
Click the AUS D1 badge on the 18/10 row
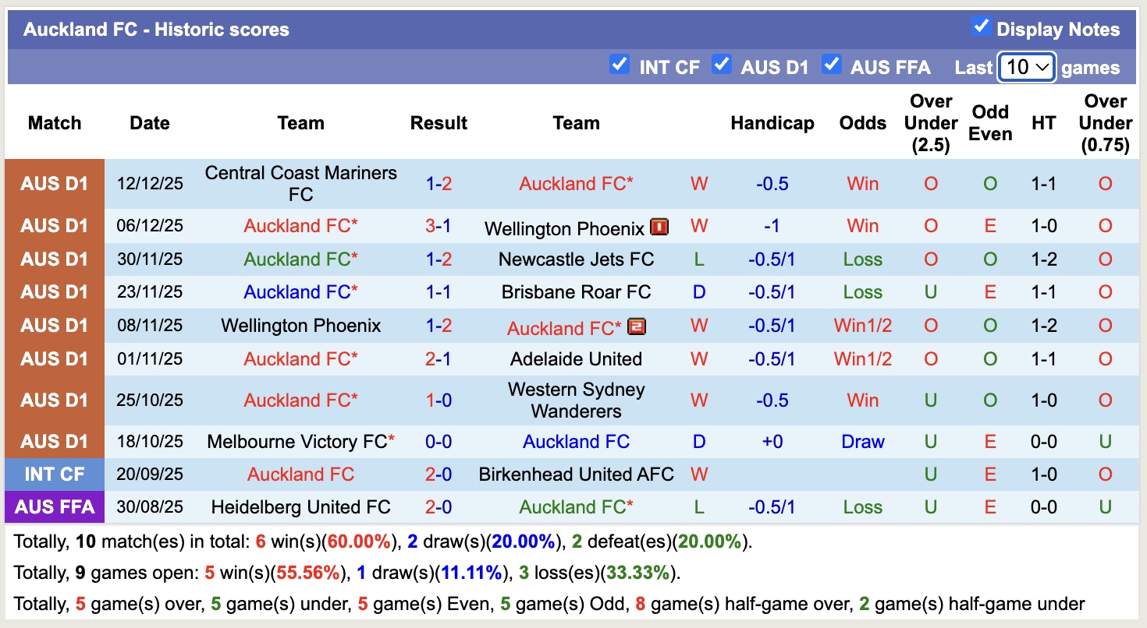[x=55, y=441]
